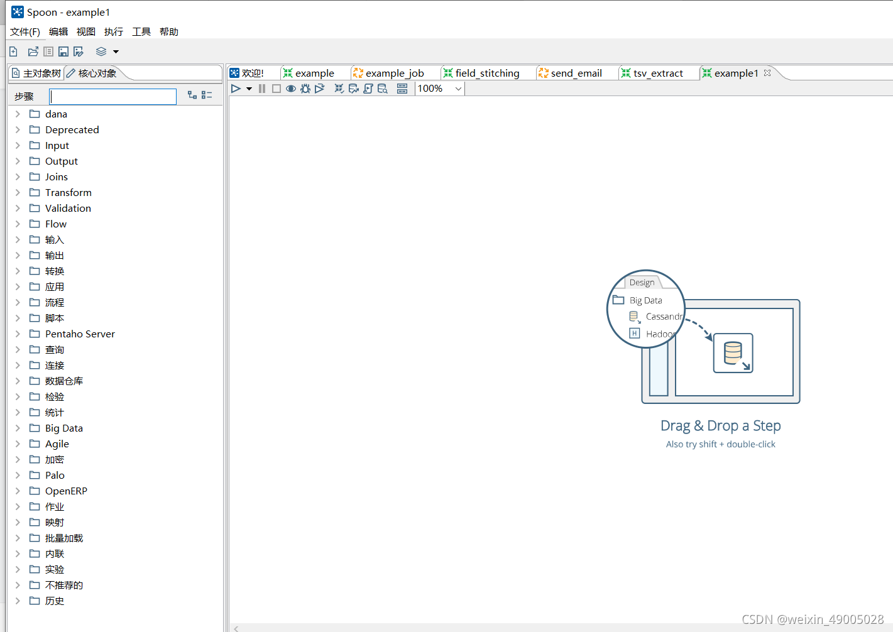Viewport: 893px width, 632px height.
Task: Click the Save As icon
Action: (x=79, y=52)
